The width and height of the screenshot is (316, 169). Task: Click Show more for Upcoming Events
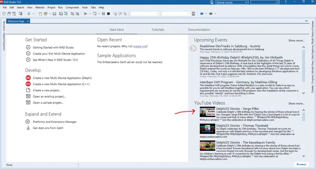(x=296, y=41)
